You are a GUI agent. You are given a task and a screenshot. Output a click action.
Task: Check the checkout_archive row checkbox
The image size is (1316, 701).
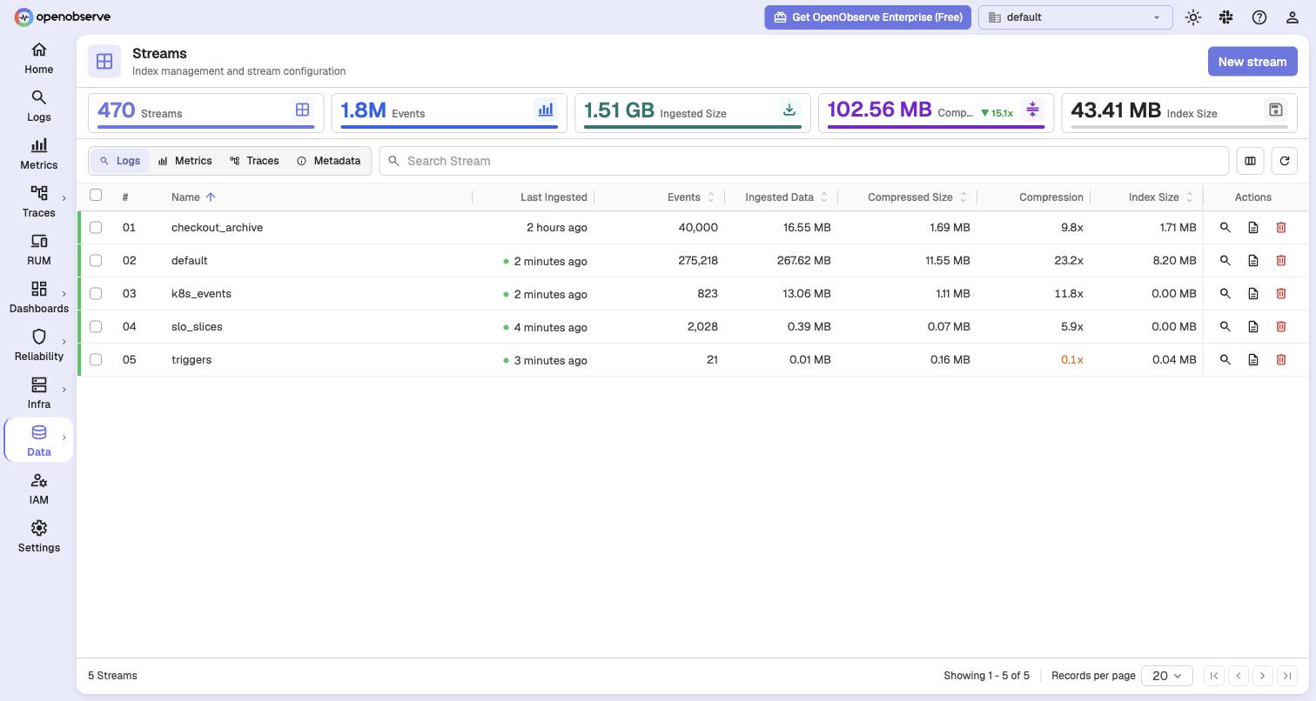coord(96,228)
